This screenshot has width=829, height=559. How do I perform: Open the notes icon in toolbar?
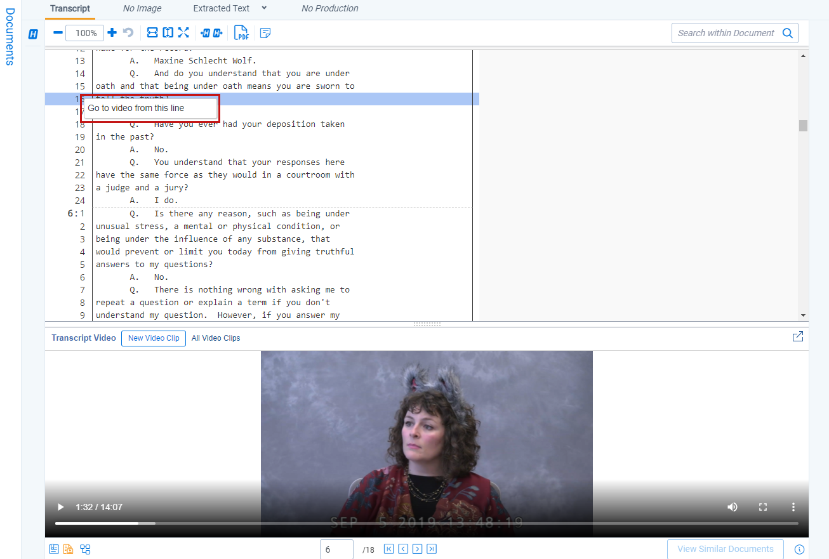coord(265,33)
